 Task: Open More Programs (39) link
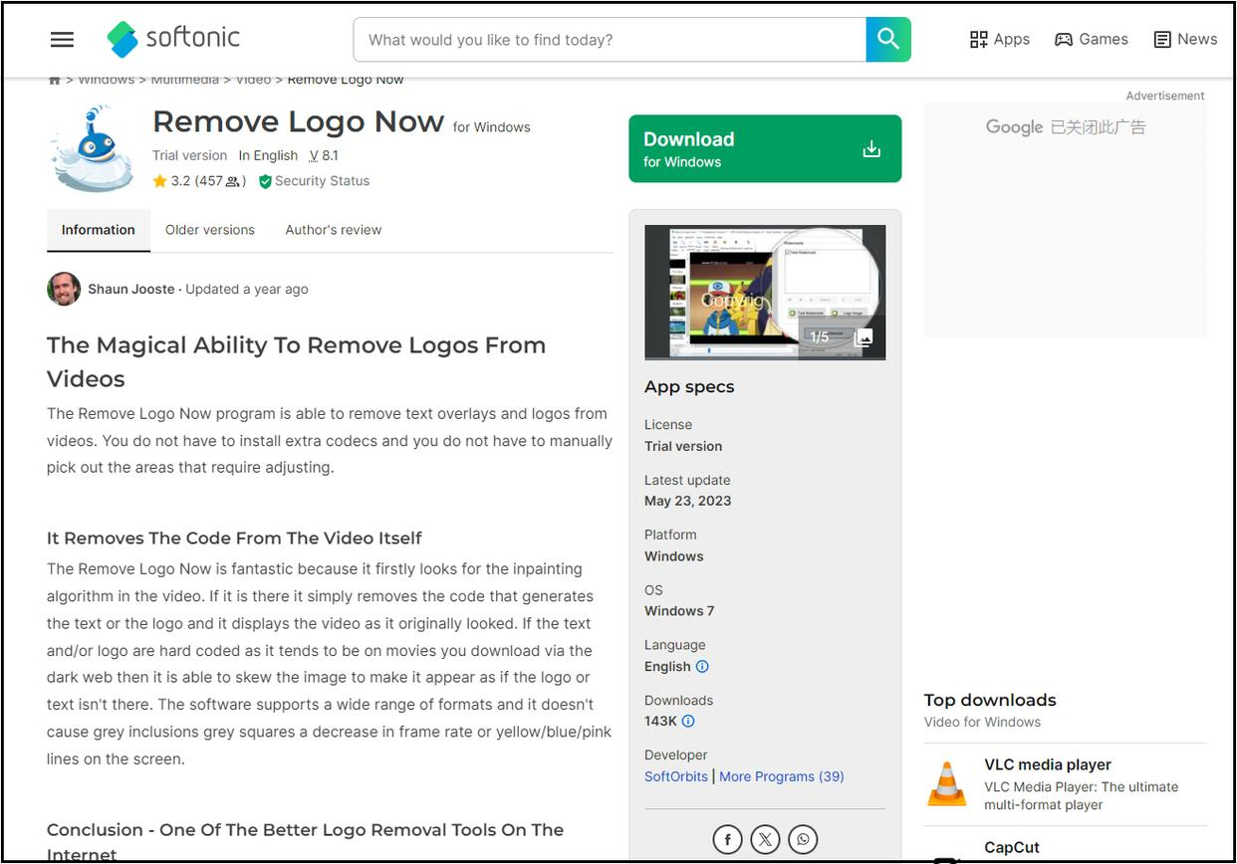pos(782,776)
